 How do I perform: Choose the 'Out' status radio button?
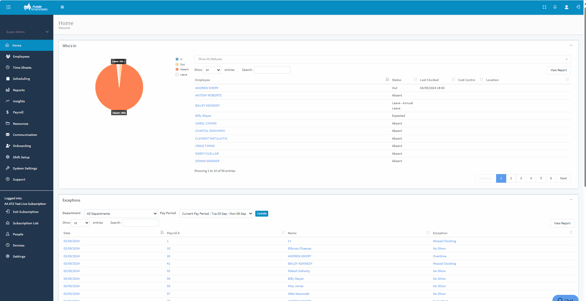[177, 64]
